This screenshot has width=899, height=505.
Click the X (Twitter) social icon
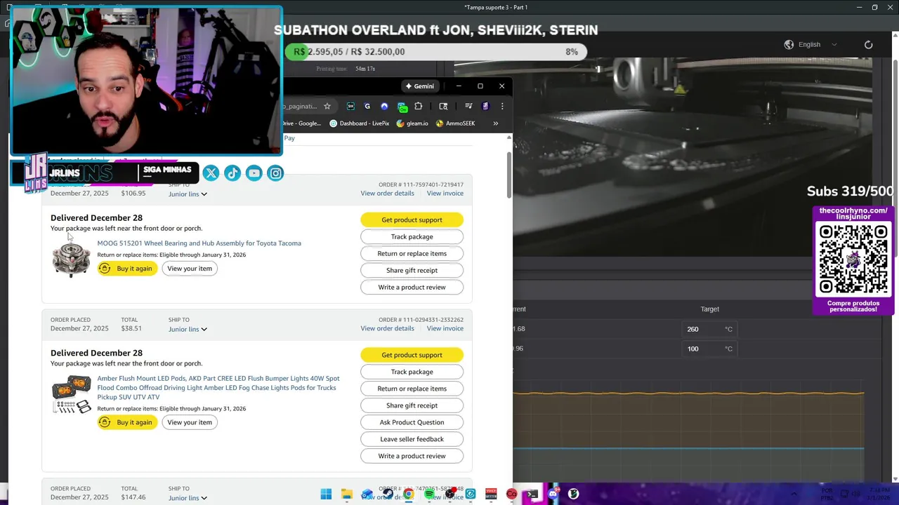click(211, 173)
